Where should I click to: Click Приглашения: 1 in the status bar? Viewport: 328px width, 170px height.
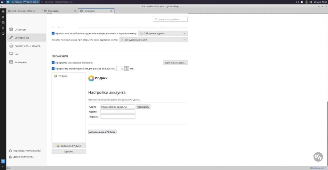[318, 168]
